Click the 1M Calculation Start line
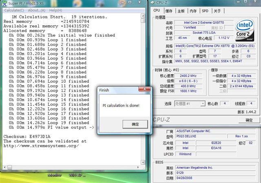This screenshot has height=183, width=261. [x=60, y=17]
